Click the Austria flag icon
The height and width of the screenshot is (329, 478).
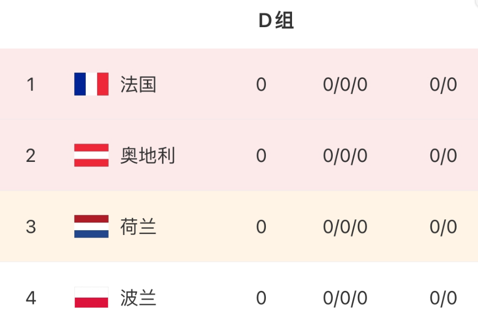point(91,155)
